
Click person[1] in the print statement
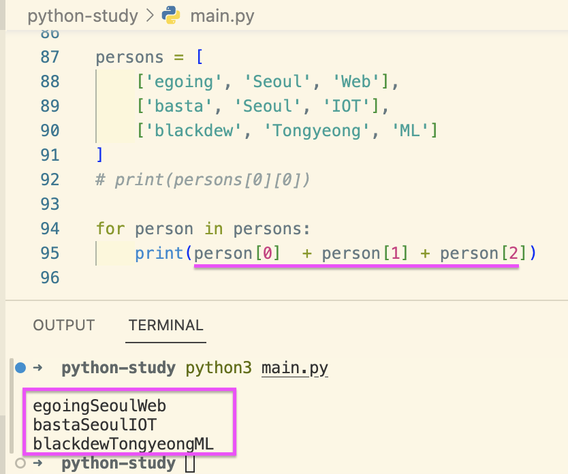(365, 253)
